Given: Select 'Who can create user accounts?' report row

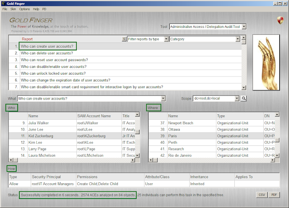Looking at the screenshot, I should (125, 46).
